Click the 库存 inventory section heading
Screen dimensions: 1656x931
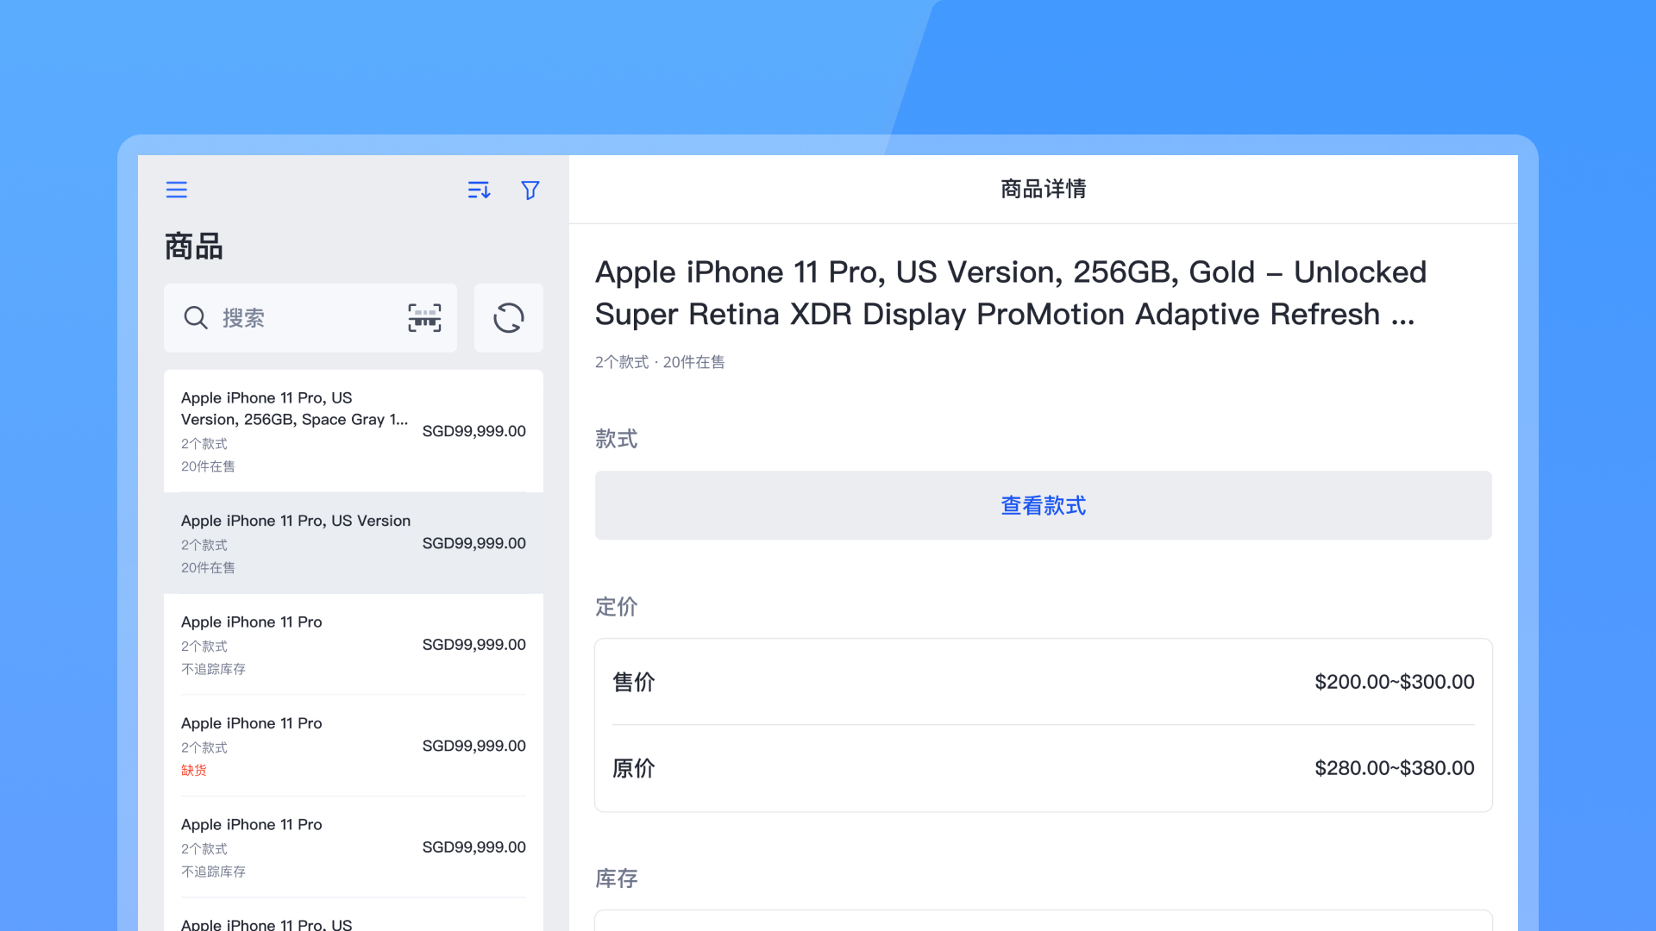click(x=616, y=878)
